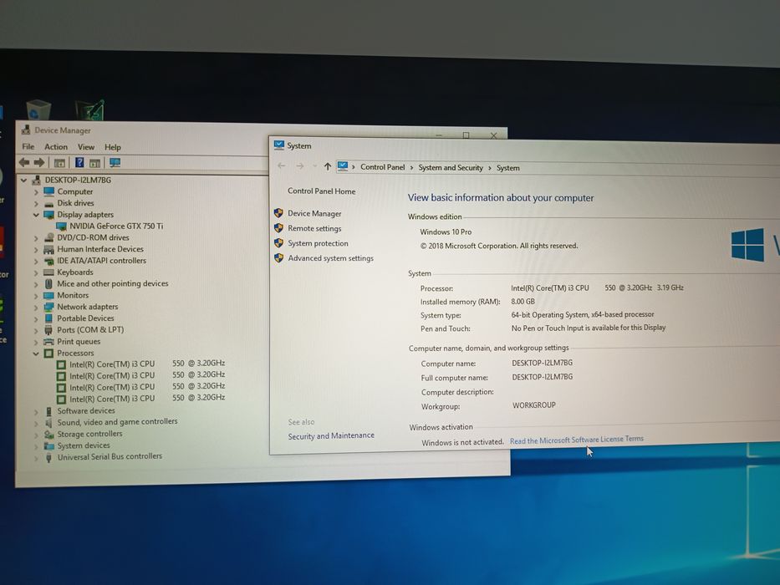Read the Microsoft Software License Terms link

(x=577, y=440)
